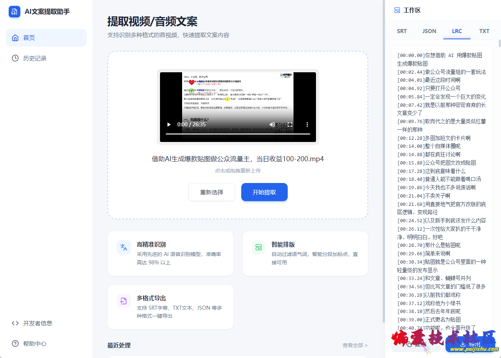Screen dimensions: 501x358
Task: Select the transcript line [00:04.01]最近这段时间啊
Action: pyautogui.click(x=429, y=80)
